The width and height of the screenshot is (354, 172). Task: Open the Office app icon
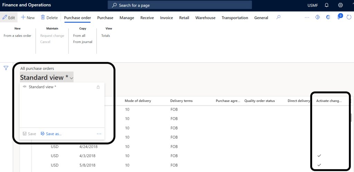(x=328, y=18)
